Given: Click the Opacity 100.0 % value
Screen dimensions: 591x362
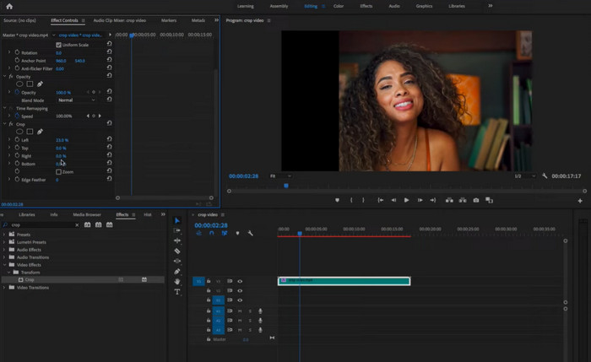Looking at the screenshot, I should (63, 92).
